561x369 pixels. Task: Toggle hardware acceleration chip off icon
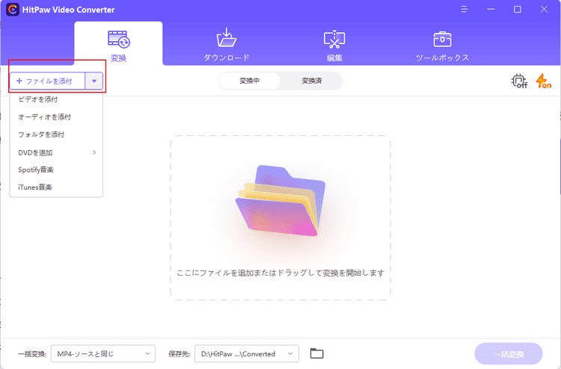tap(519, 81)
